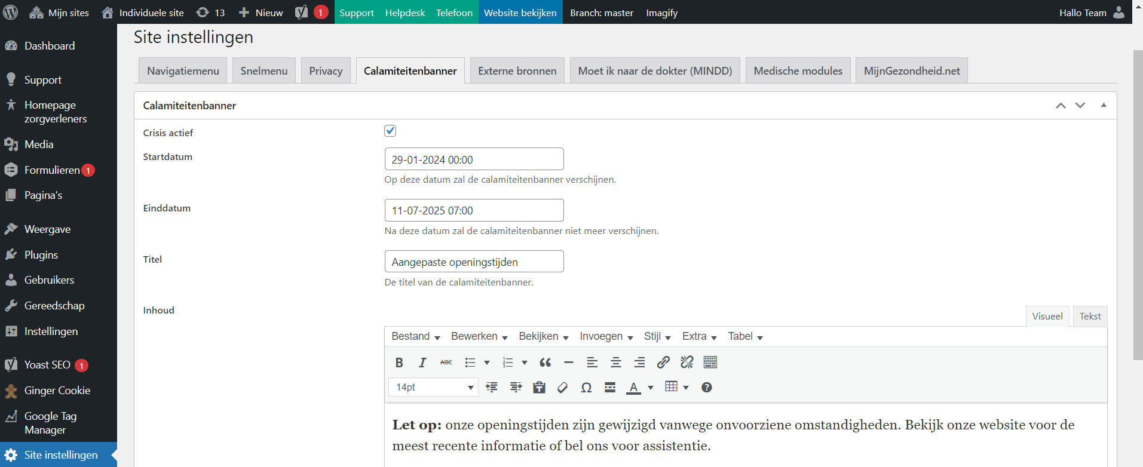Clear formatting with the eraser icon

coord(563,388)
